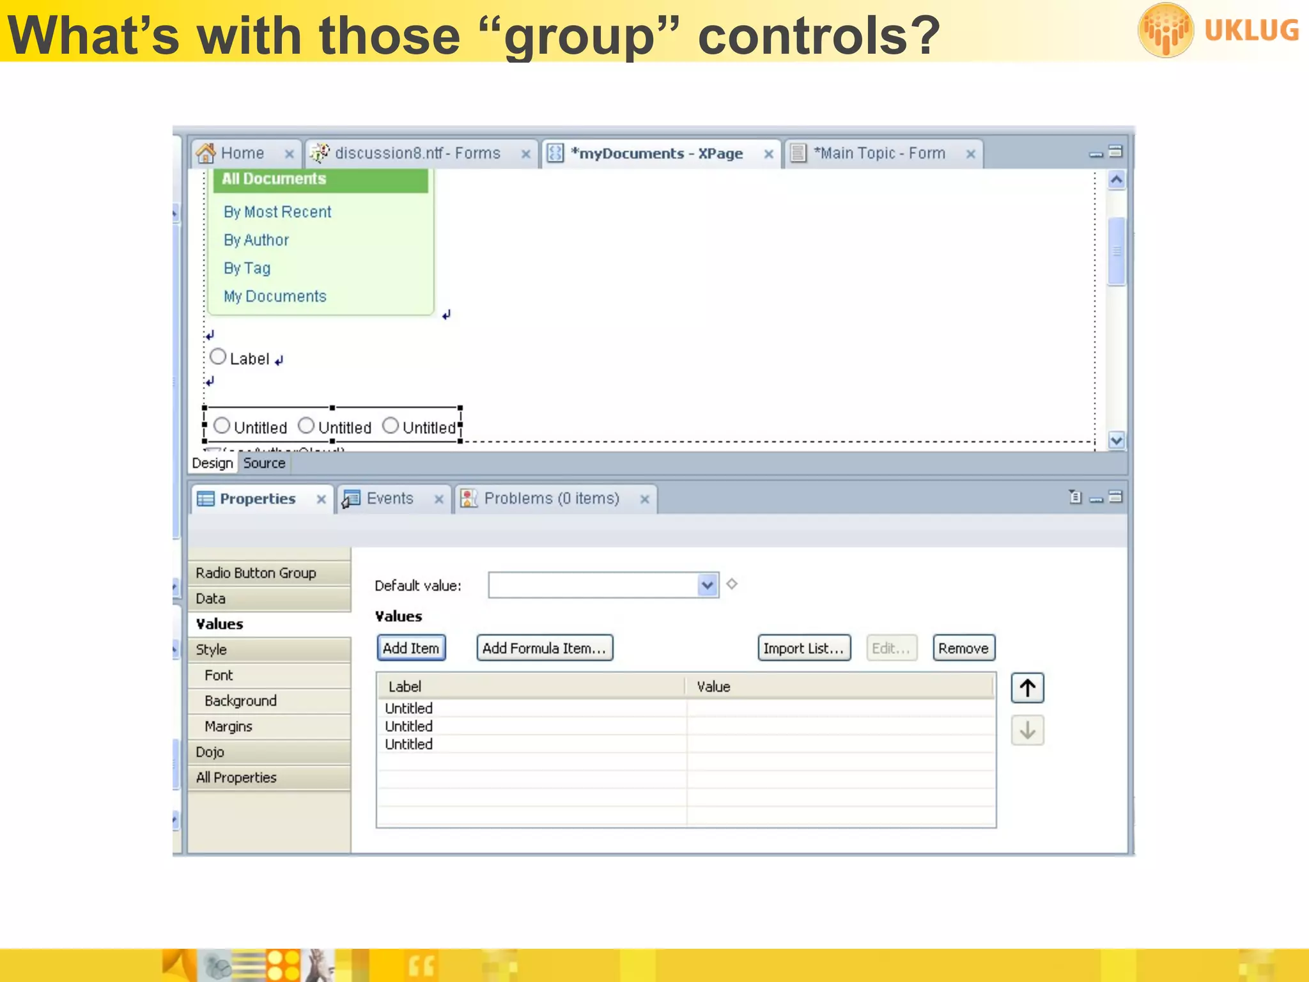The image size is (1309, 982).
Task: Select the Font property section
Action: [x=270, y=675]
